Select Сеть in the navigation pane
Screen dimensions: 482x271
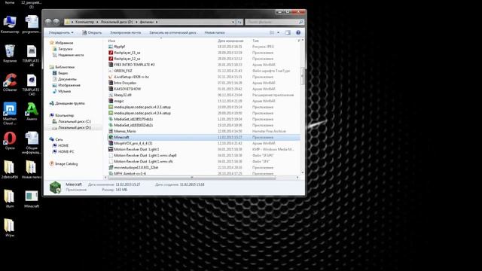56,139
